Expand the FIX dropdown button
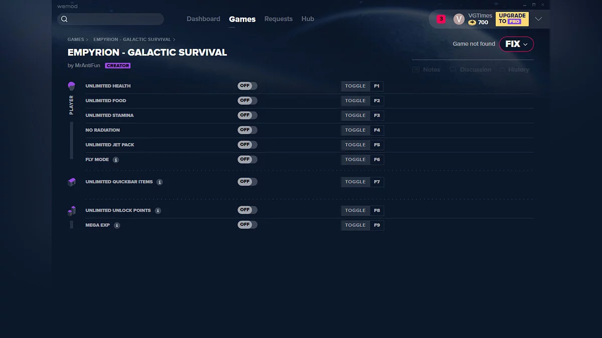The width and height of the screenshot is (602, 338). pos(516,44)
